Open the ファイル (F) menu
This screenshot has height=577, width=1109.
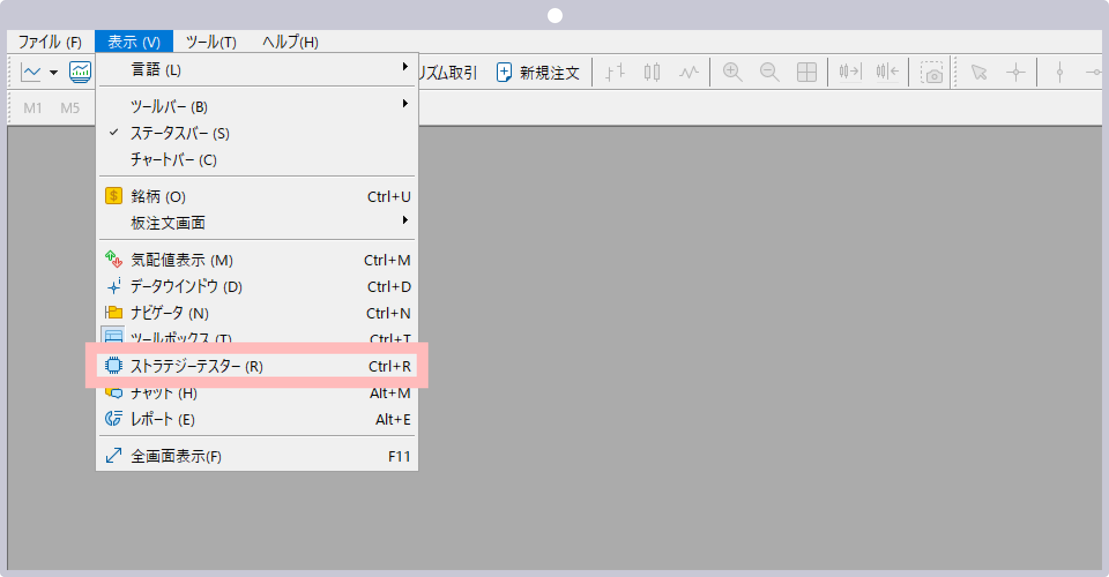coord(50,42)
